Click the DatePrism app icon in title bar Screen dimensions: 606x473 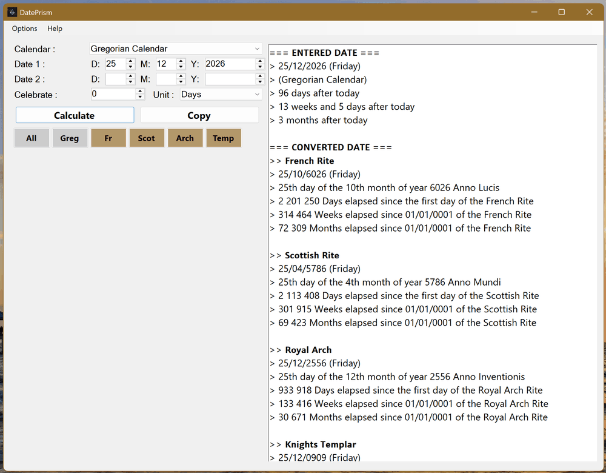point(12,12)
